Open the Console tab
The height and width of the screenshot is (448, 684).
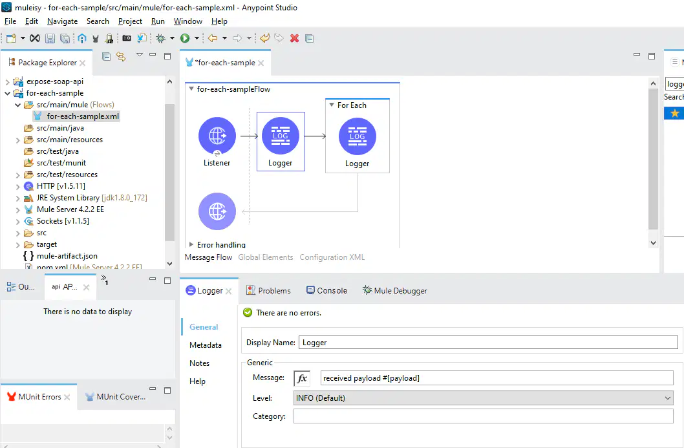(x=326, y=290)
